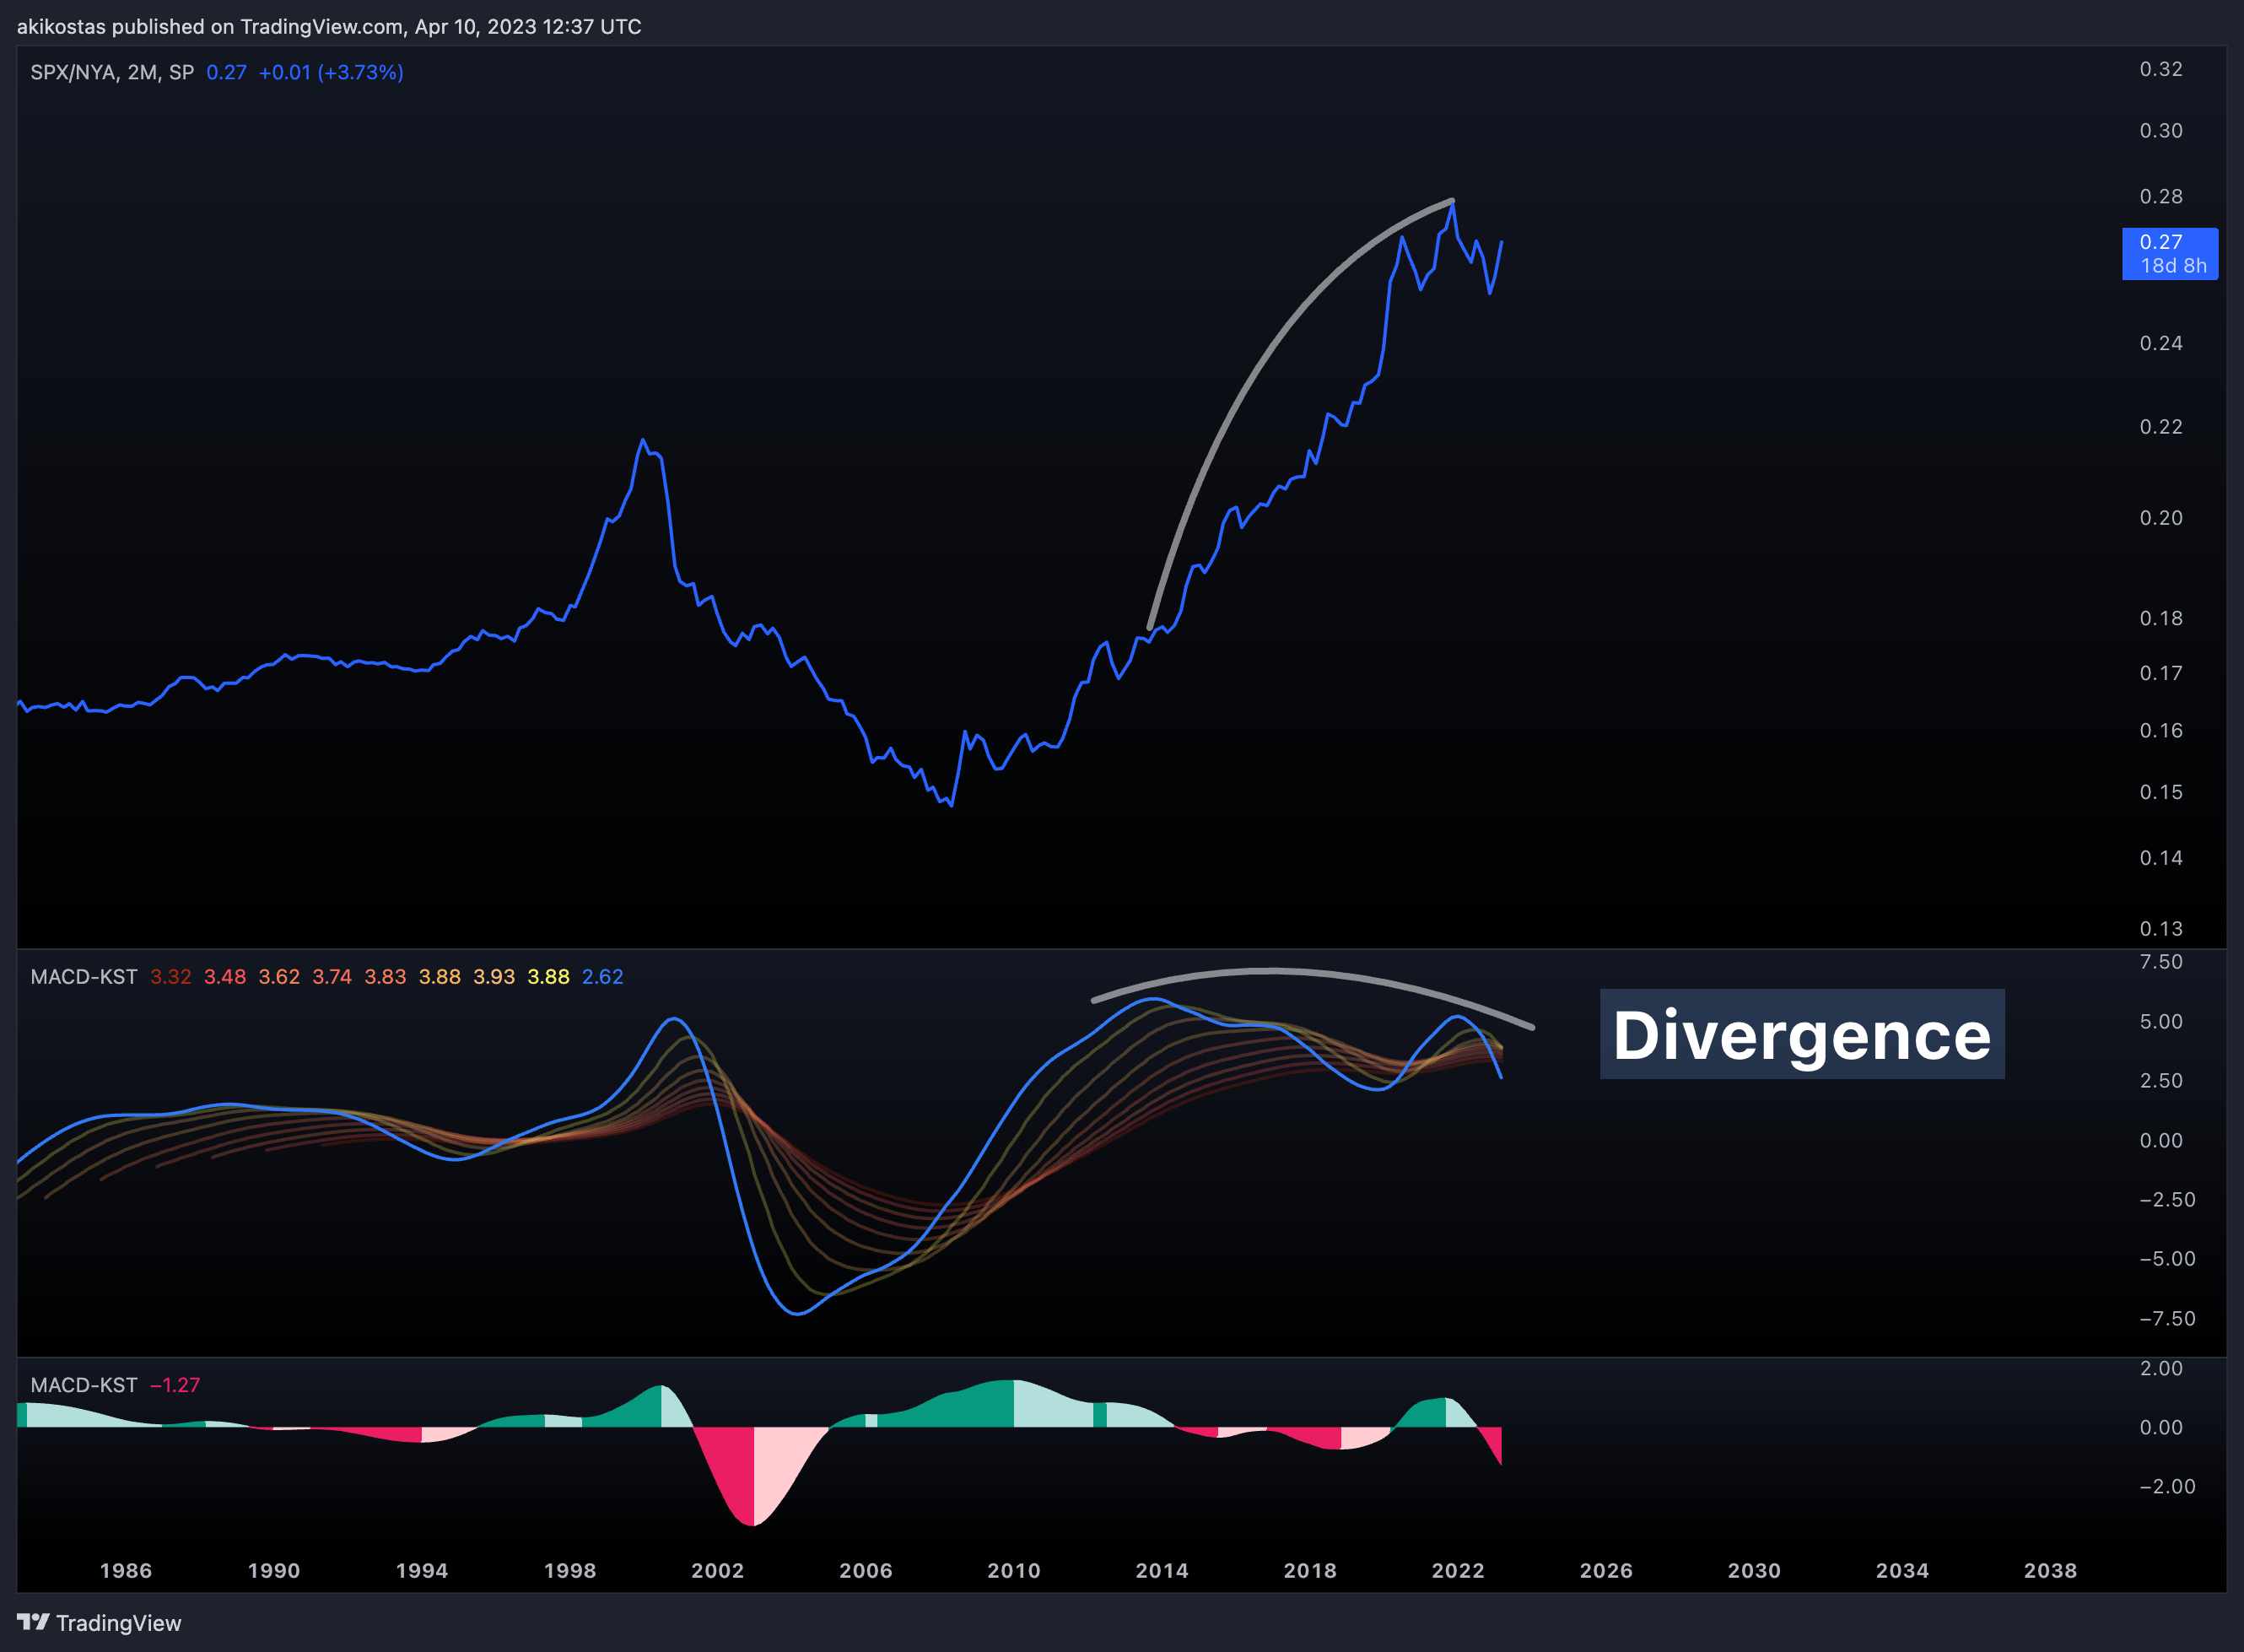Click the 3.83 MACD-KST value
The image size is (2244, 1652).
click(385, 976)
